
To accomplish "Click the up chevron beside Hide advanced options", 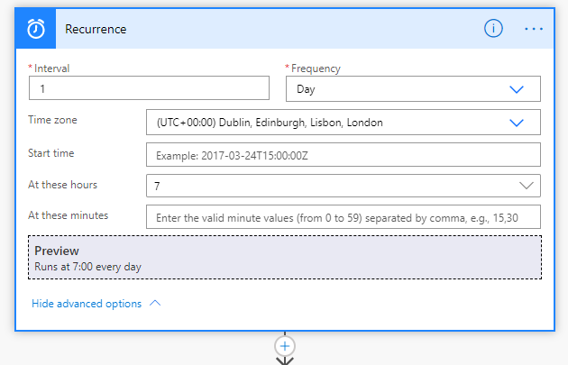I will 155,304.
